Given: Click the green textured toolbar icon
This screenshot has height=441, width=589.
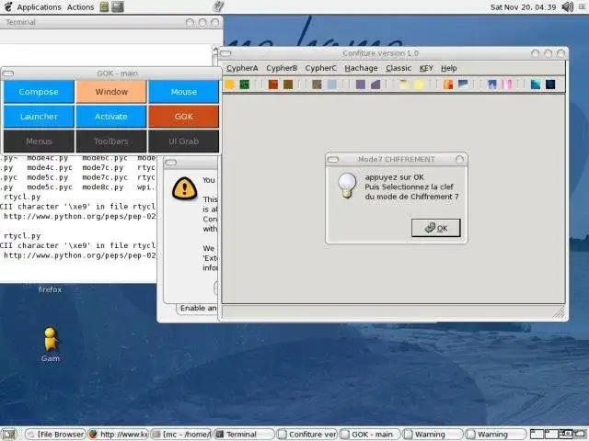Looking at the screenshot, I should (245, 85).
